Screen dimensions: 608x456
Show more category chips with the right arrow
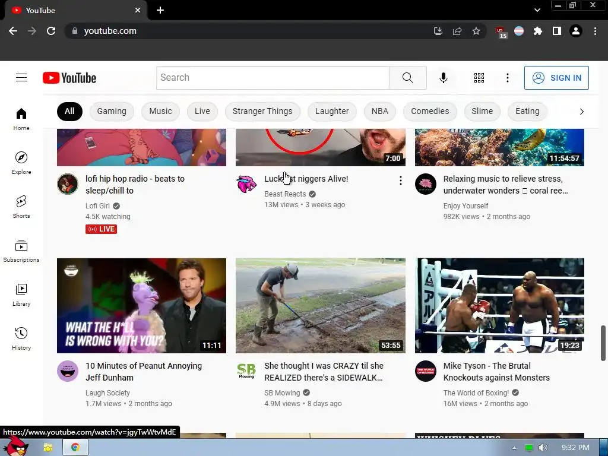(581, 112)
